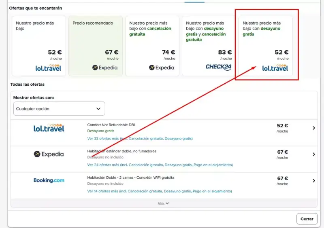This screenshot has height=228, width=324.
Task: Click the 'Mostrar ofertas con:' label
Action: pos(34,97)
